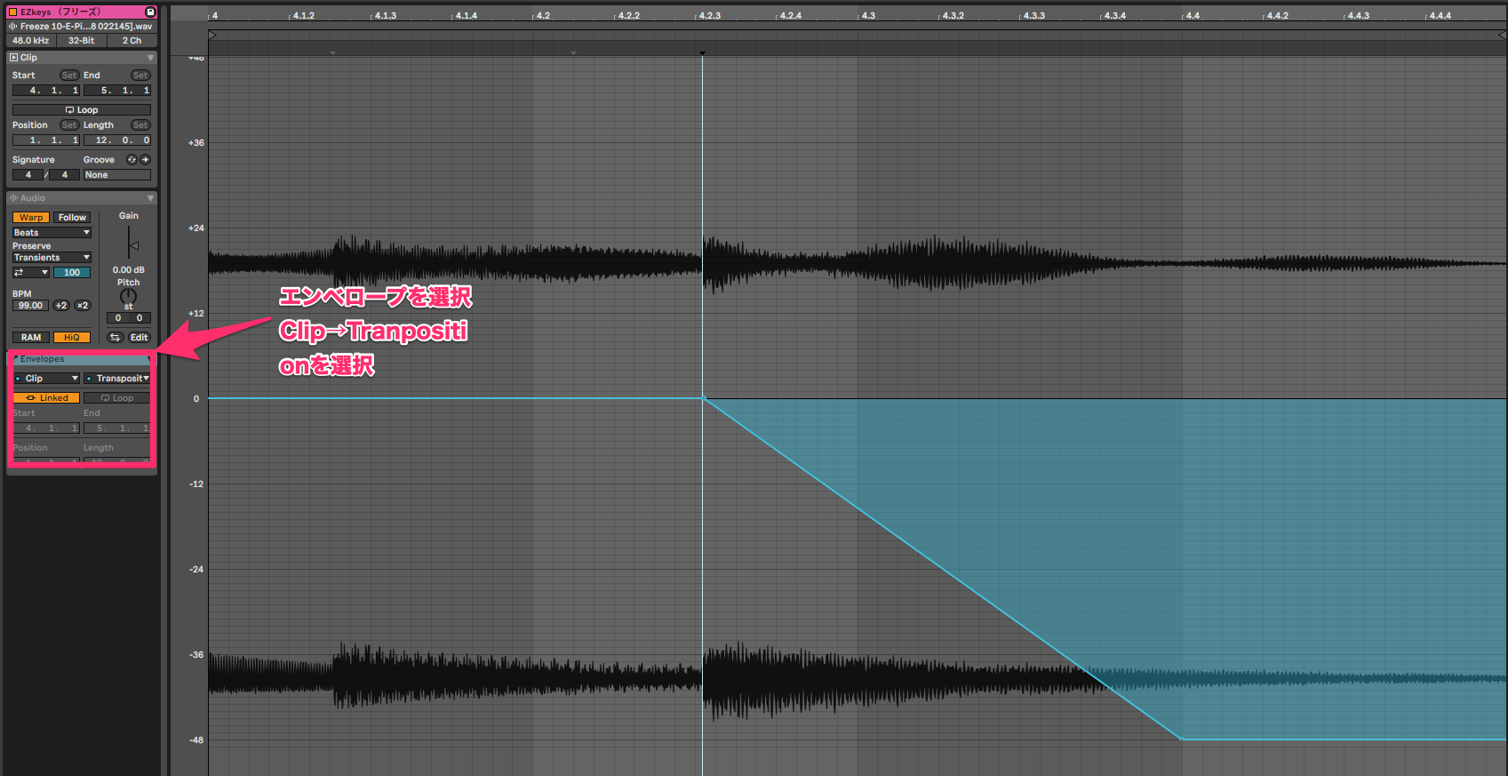The height and width of the screenshot is (776, 1508).
Task: Click the Edit sample button
Action: [x=140, y=338]
